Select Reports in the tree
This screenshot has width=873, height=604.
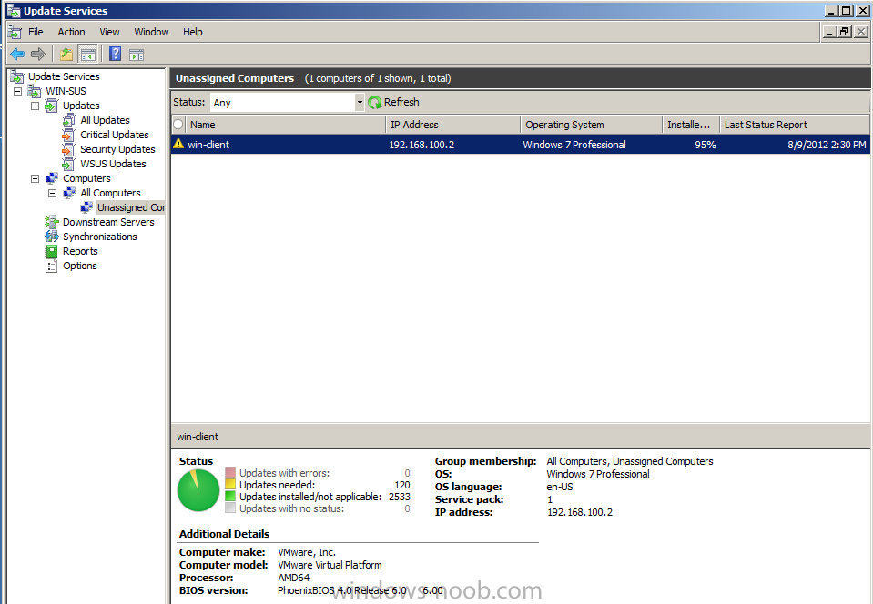point(80,251)
